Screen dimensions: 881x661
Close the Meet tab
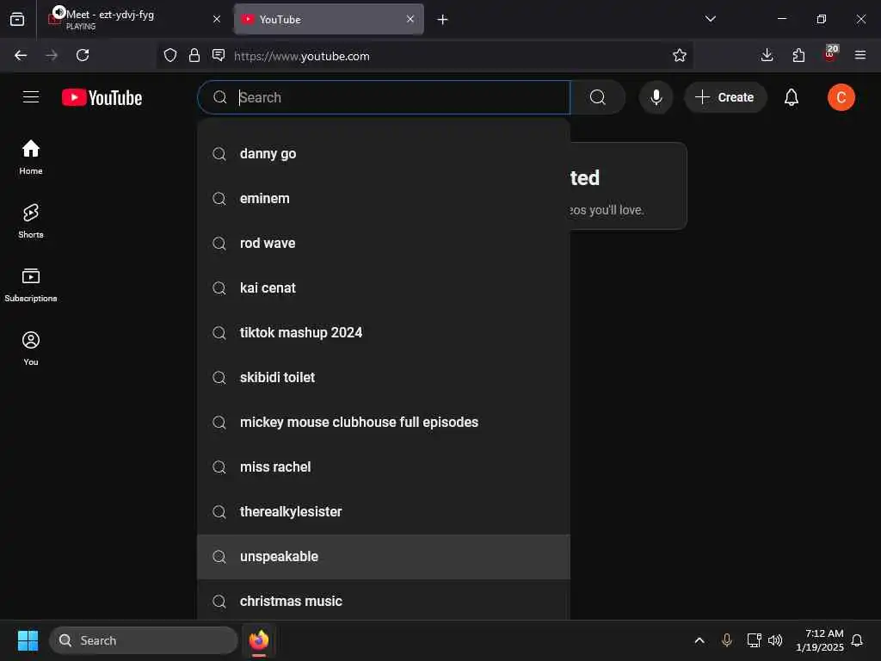[x=217, y=19]
